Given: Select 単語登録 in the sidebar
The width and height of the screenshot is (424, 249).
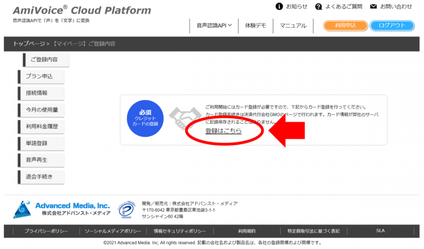Looking at the screenshot, I should [x=41, y=144].
